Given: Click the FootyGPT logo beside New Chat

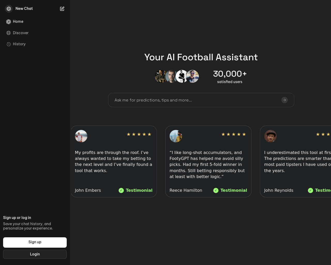Looking at the screenshot, I should [x=9, y=9].
